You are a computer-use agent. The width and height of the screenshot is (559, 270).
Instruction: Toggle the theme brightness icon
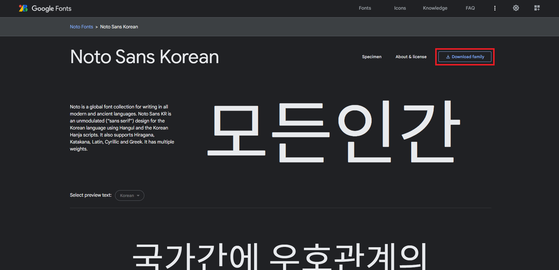tap(516, 8)
